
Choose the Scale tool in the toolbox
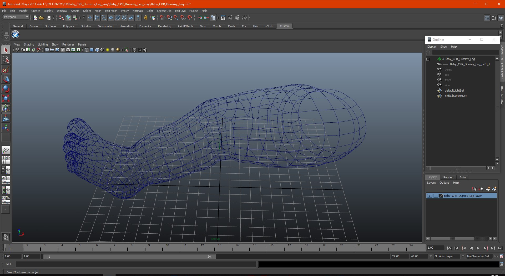coord(6,98)
